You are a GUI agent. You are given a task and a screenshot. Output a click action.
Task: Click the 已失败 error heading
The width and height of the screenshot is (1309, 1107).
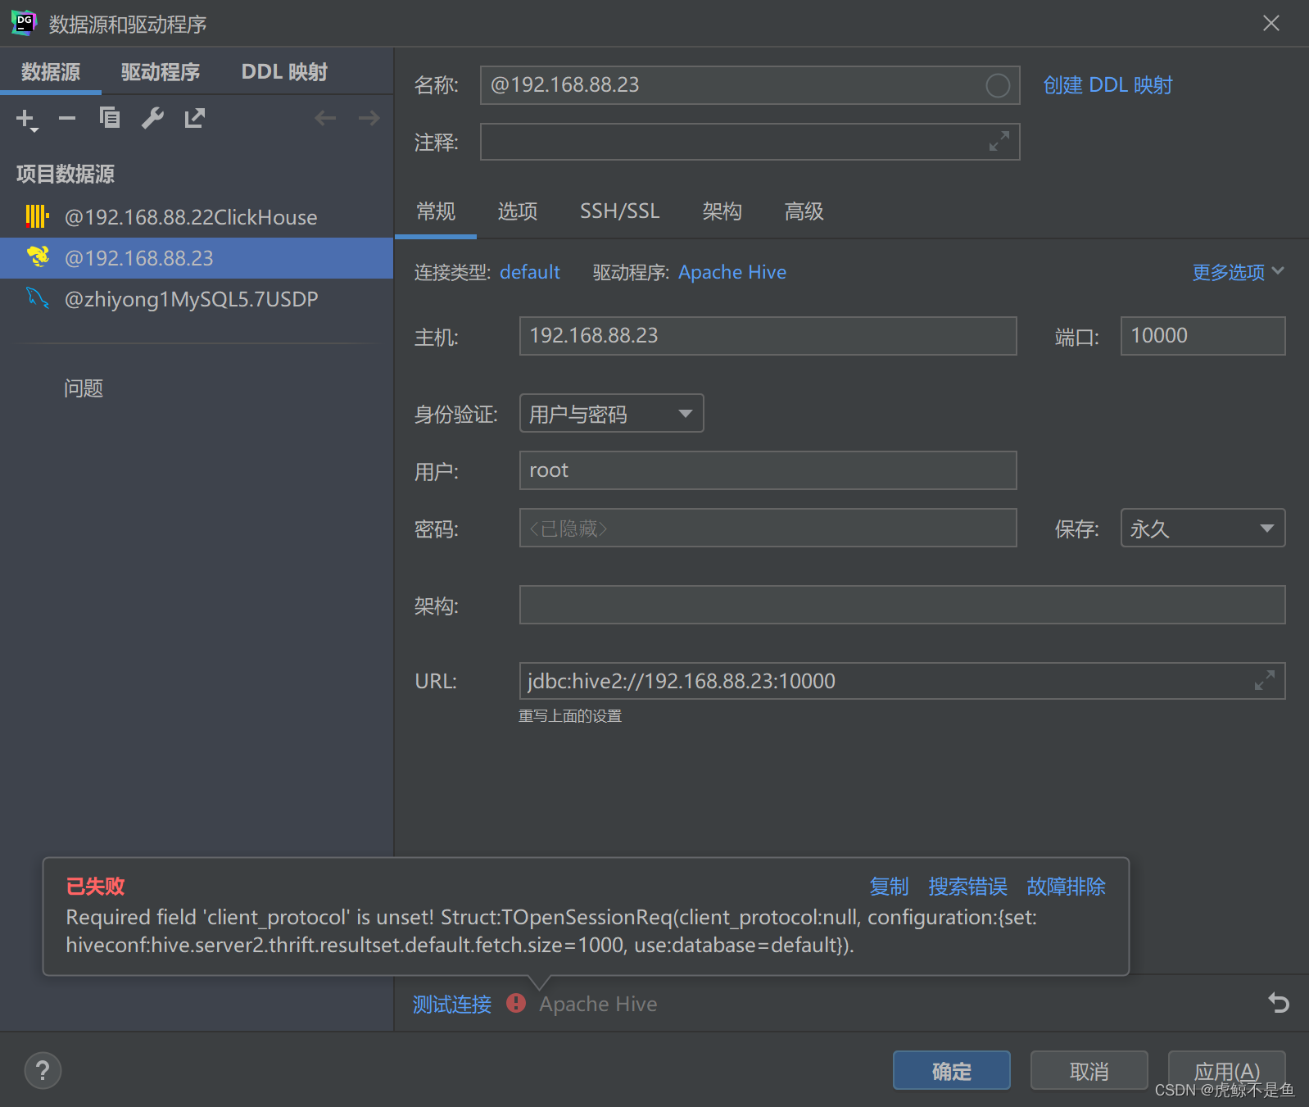pos(95,887)
